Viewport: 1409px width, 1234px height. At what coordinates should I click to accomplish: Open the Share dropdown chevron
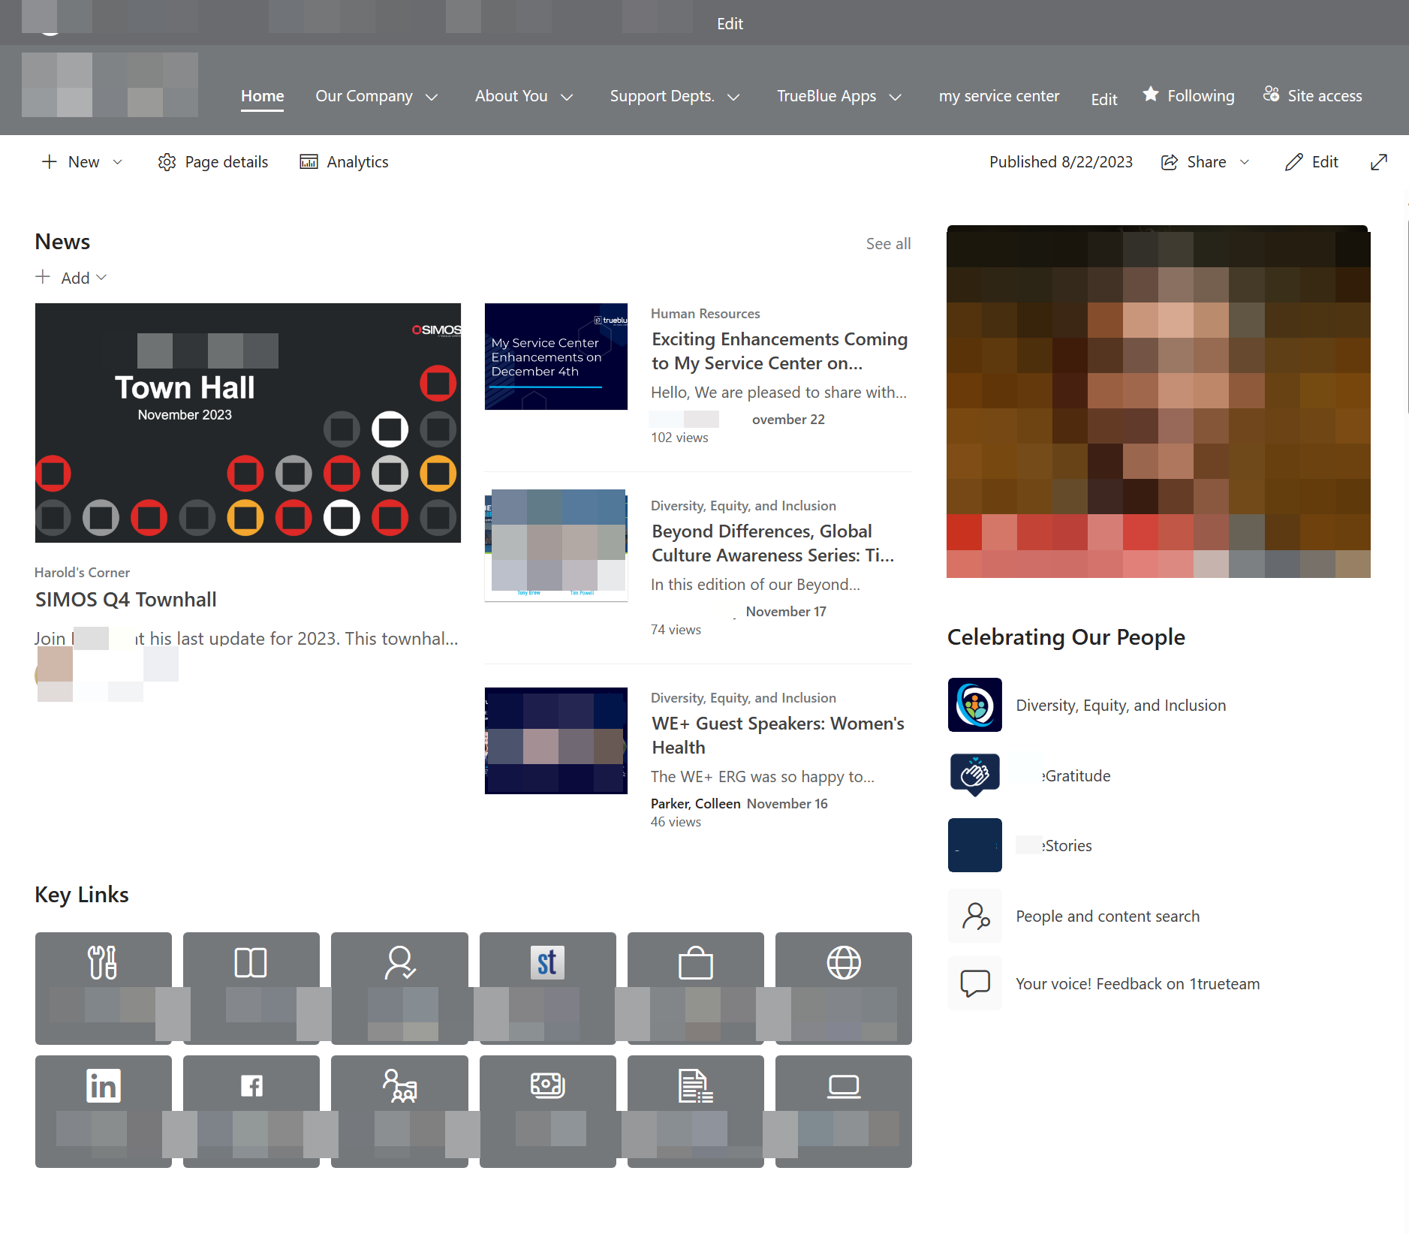click(x=1245, y=161)
